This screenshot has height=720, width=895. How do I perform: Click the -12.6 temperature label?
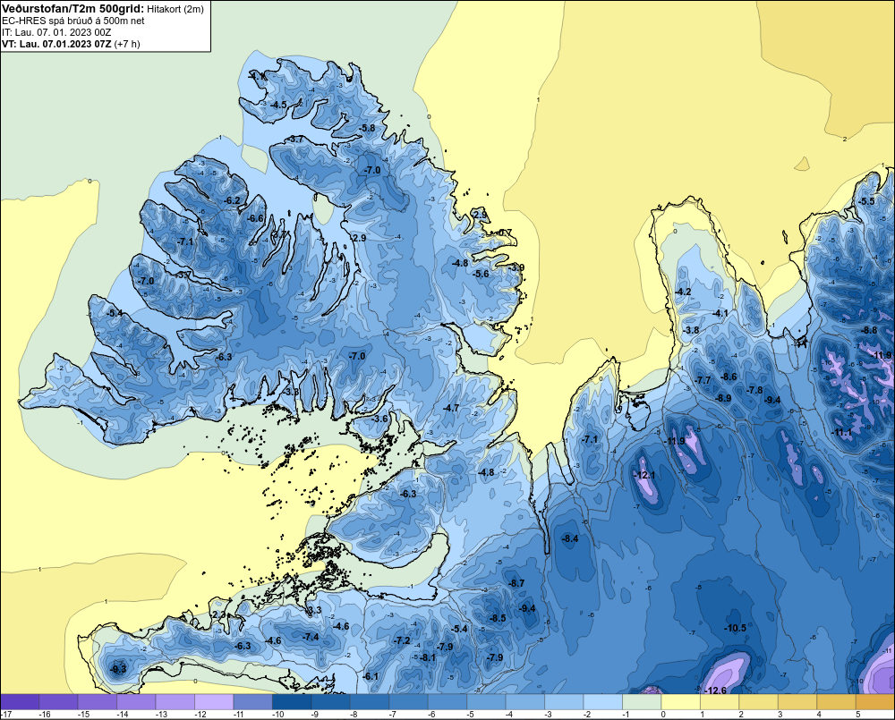pyautogui.click(x=716, y=690)
